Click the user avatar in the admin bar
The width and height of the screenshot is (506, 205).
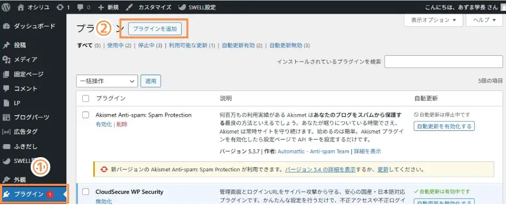[503, 7]
